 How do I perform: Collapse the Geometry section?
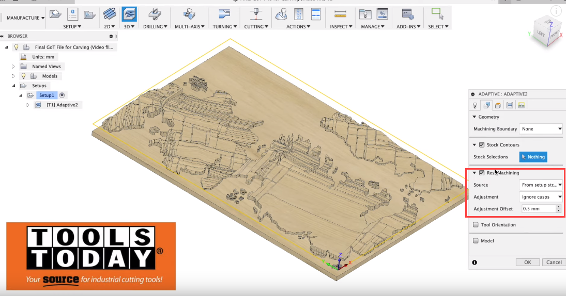(475, 117)
